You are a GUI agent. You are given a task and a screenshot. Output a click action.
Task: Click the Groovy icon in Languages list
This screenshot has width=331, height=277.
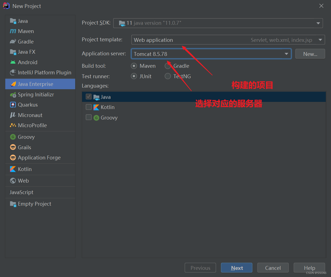tap(96, 118)
